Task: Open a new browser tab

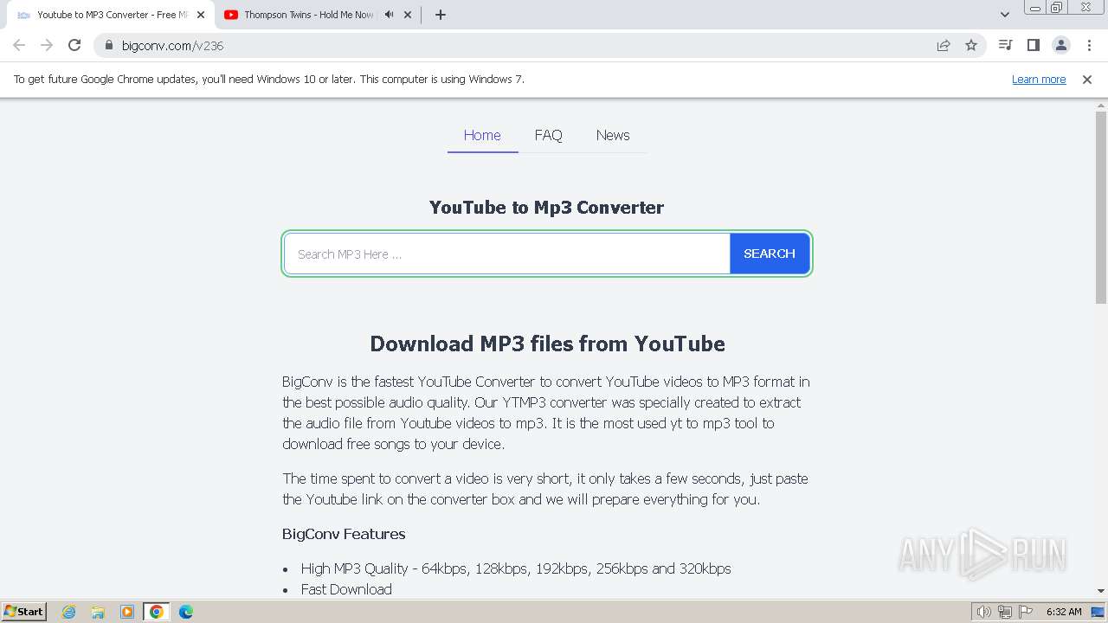Action: click(x=440, y=15)
